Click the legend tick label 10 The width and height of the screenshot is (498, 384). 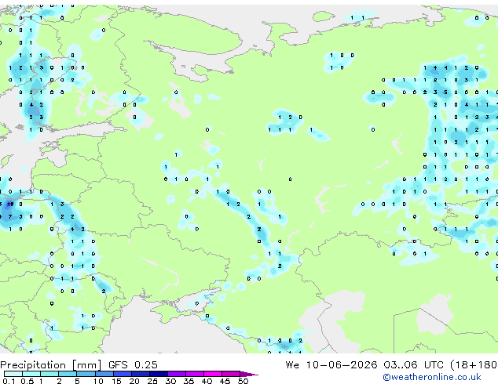coord(98,381)
